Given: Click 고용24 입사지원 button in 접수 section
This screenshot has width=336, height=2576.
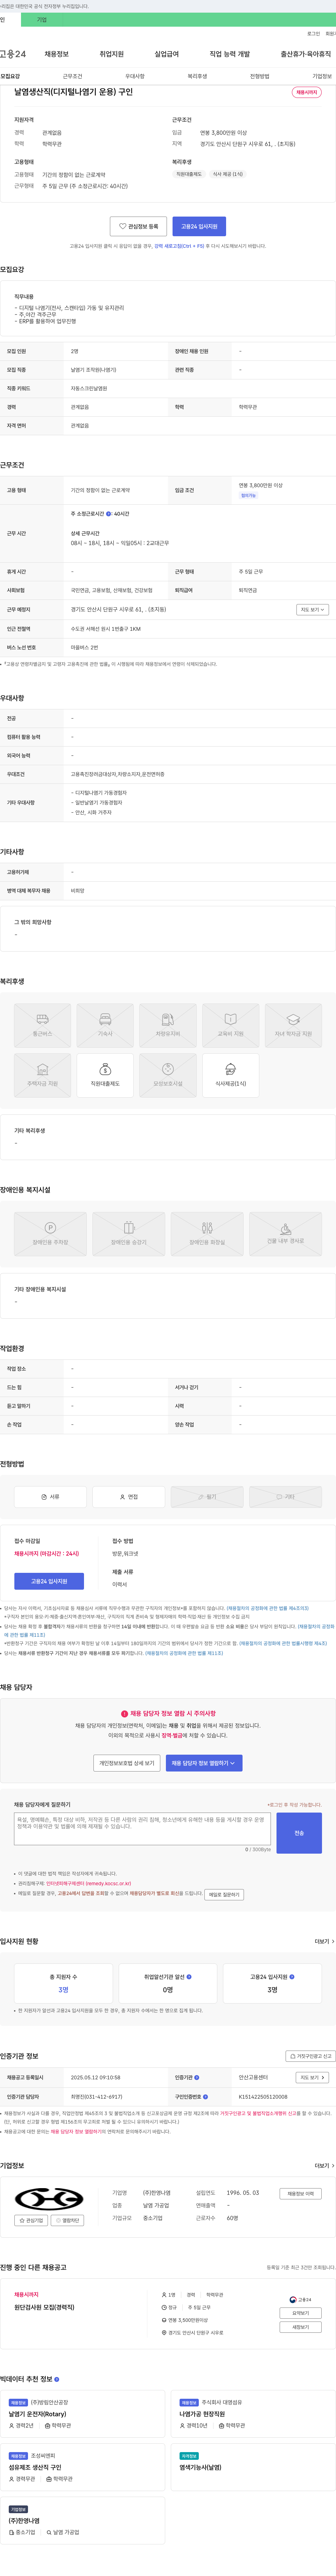Looking at the screenshot, I should 49,1581.
